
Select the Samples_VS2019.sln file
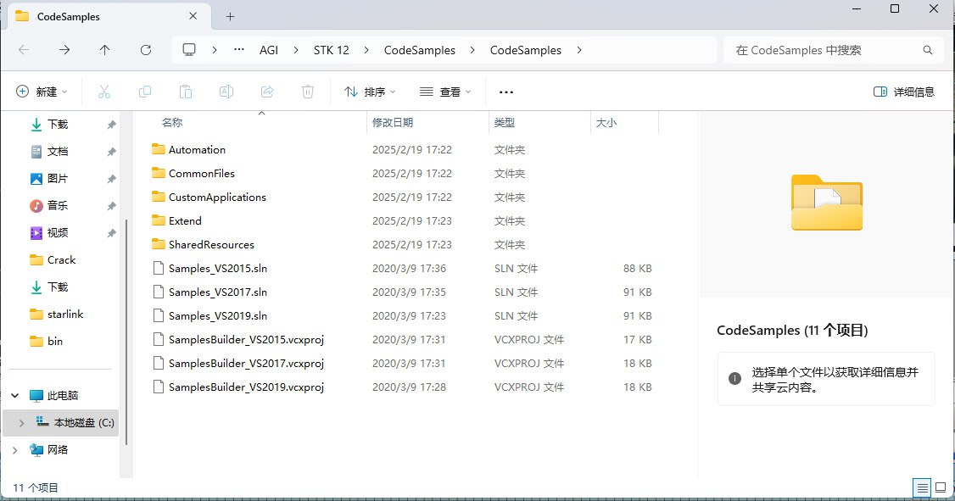218,315
